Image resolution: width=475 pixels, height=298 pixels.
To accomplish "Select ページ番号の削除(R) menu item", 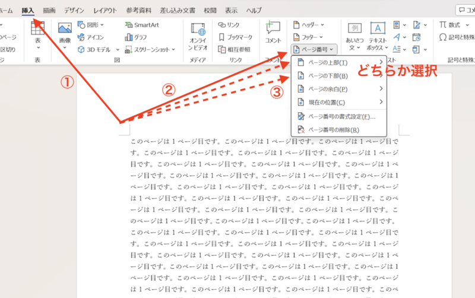I will (x=338, y=129).
